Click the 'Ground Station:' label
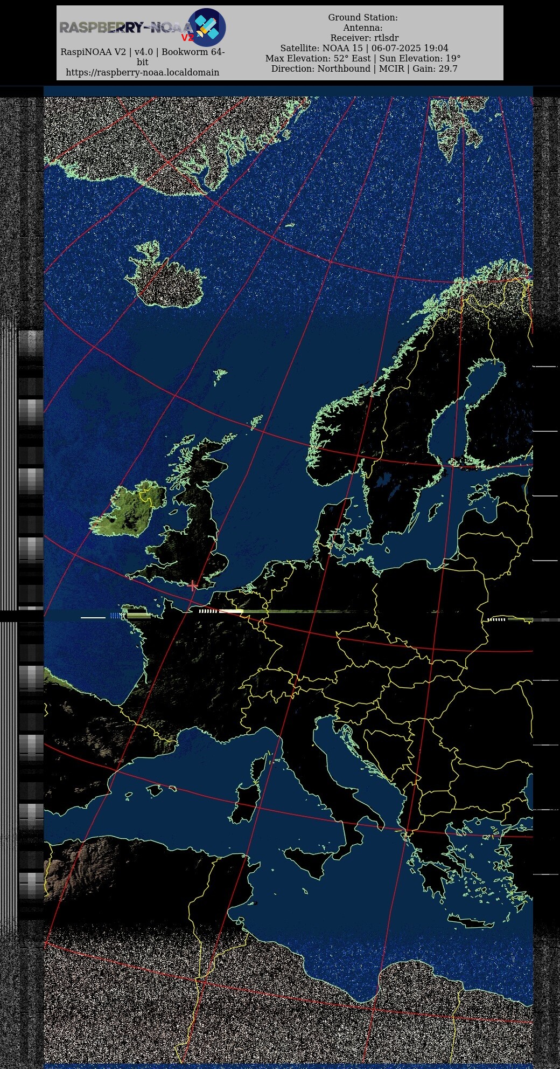 tap(363, 17)
